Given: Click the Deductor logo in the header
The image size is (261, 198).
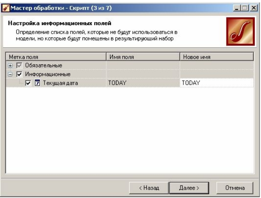Looking at the screenshot, I should point(240,31).
